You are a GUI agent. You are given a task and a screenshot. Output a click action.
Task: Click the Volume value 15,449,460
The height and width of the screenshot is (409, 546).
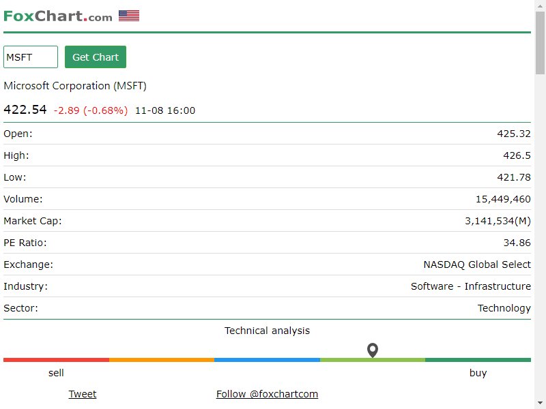pos(503,199)
